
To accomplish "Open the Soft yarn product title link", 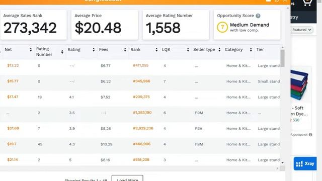I will (x=299, y=111).
